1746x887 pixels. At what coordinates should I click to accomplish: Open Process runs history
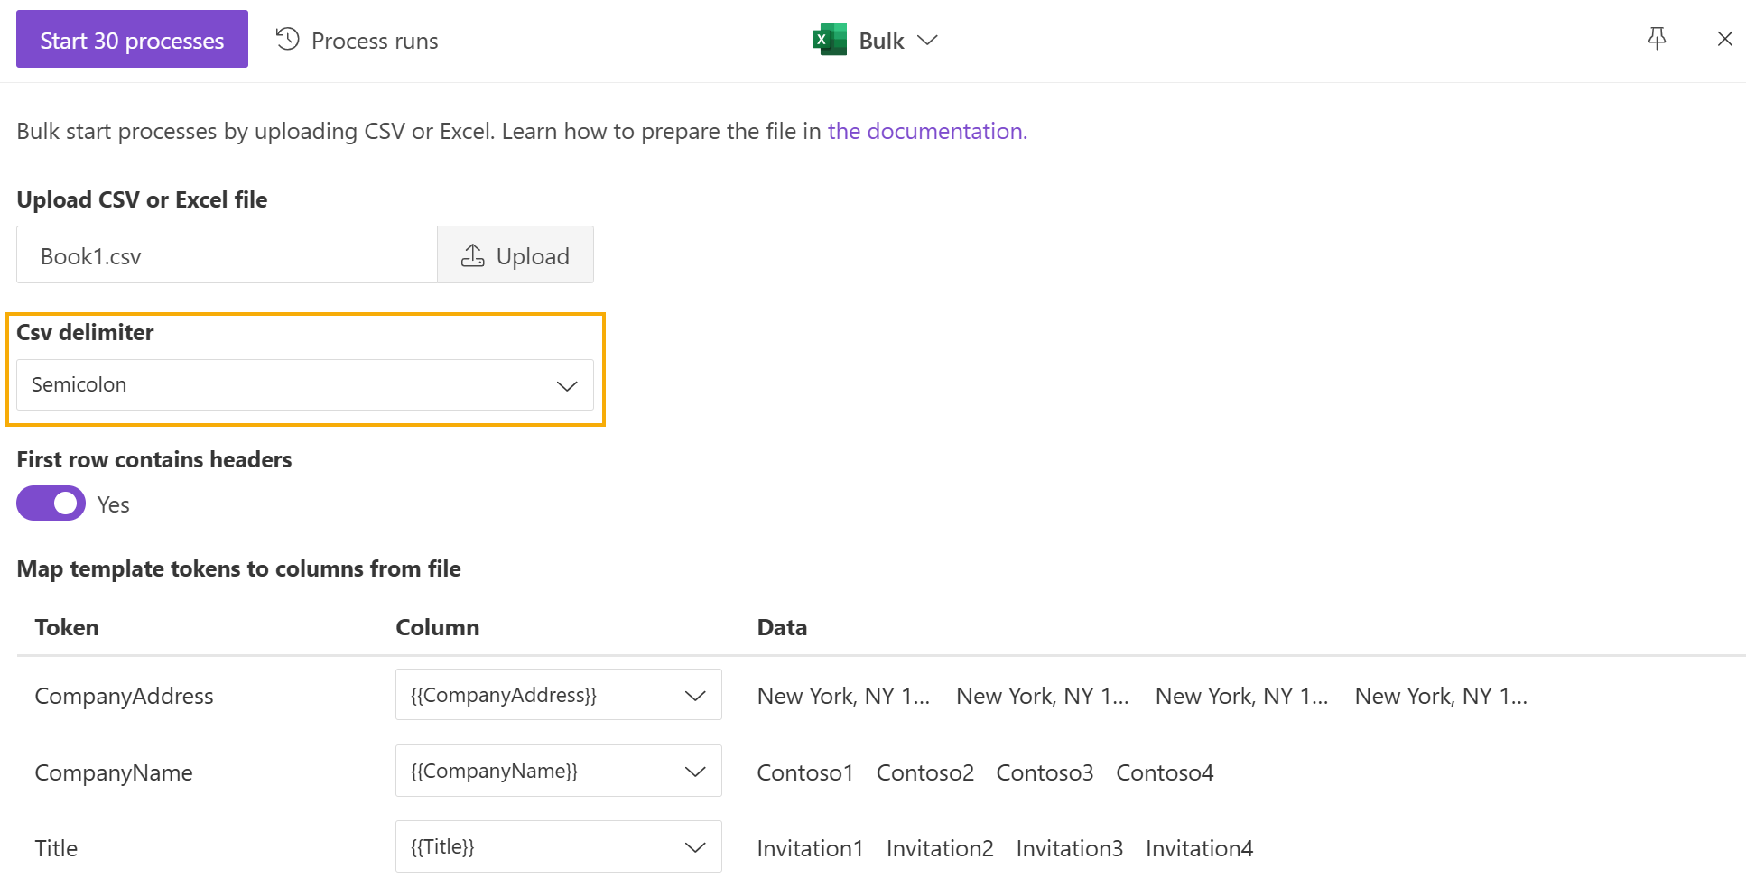click(357, 41)
